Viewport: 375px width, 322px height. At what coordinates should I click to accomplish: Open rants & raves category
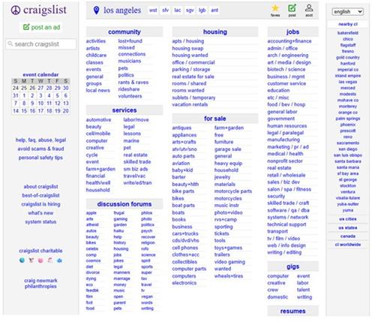(133, 83)
